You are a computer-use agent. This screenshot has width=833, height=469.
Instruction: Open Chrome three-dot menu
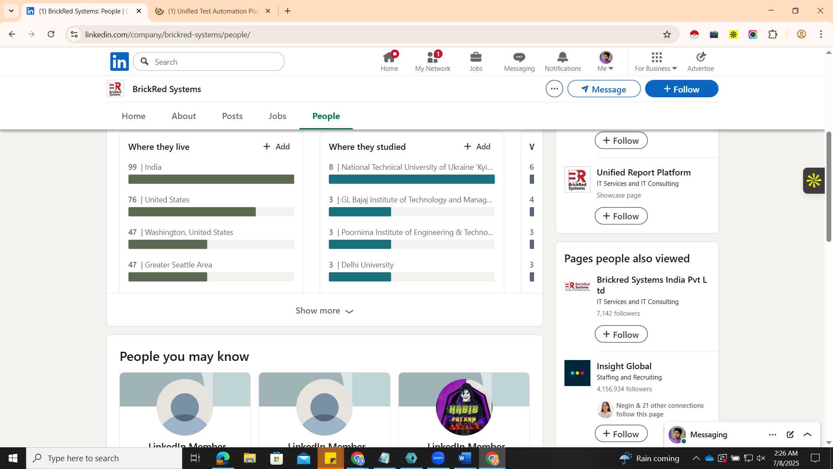(821, 34)
